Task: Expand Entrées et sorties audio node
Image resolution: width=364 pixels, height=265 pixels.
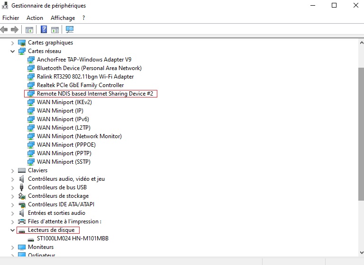Action: pyautogui.click(x=12, y=213)
